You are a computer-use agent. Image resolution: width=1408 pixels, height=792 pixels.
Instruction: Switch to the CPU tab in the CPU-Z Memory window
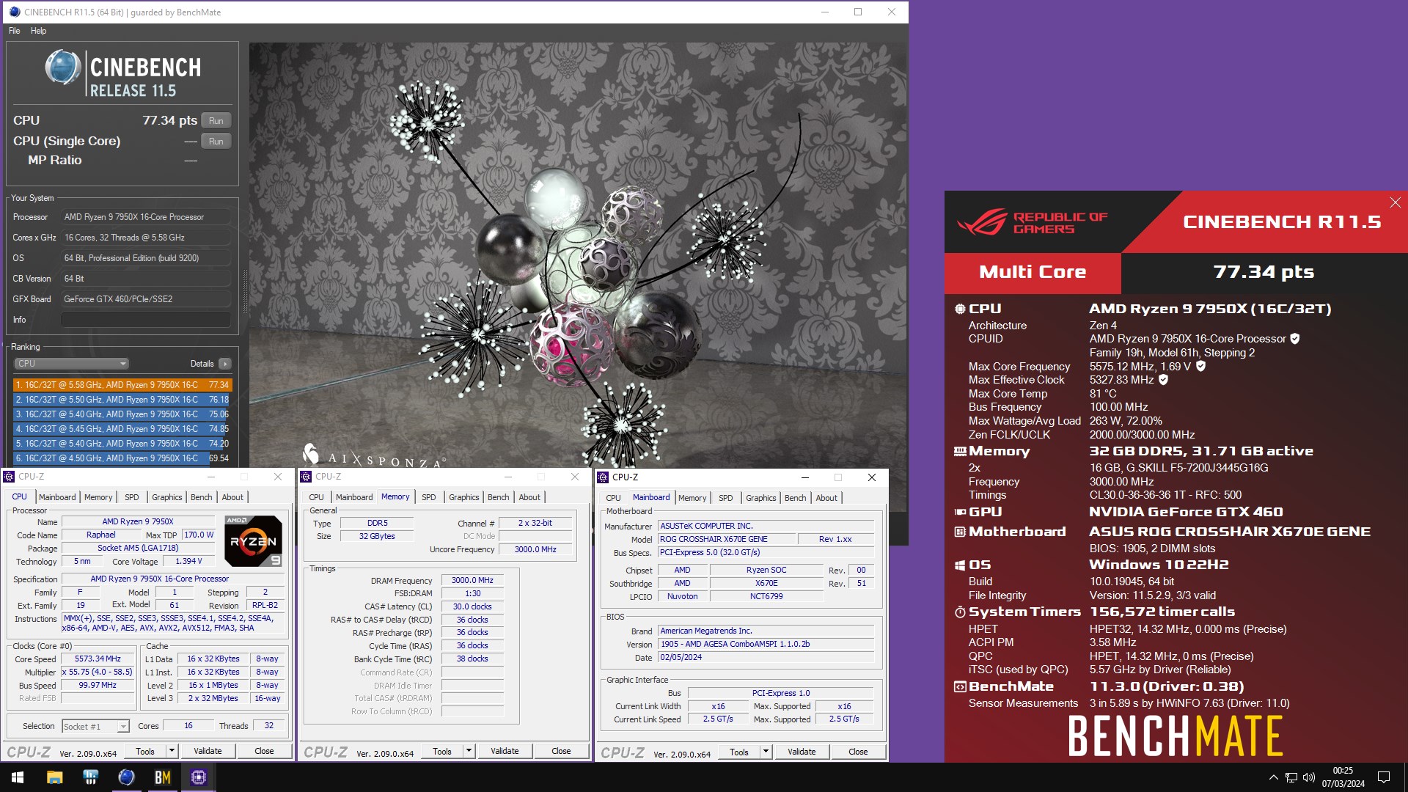tap(316, 497)
